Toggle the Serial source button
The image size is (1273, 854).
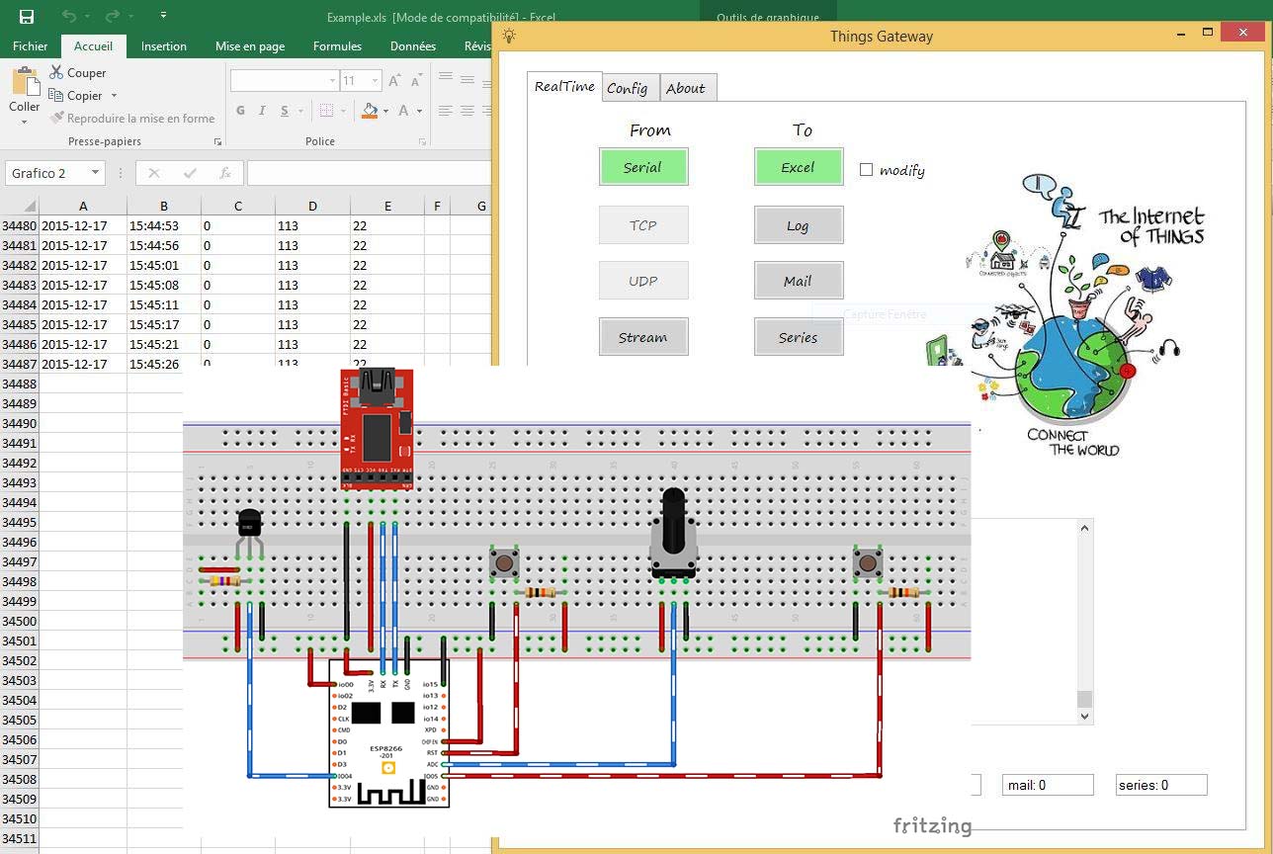click(642, 167)
